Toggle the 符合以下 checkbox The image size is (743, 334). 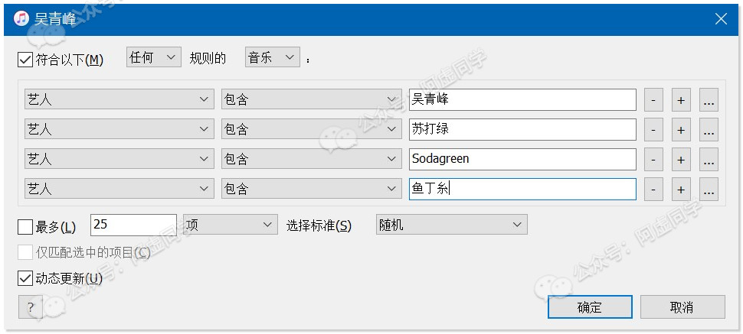click(25, 60)
